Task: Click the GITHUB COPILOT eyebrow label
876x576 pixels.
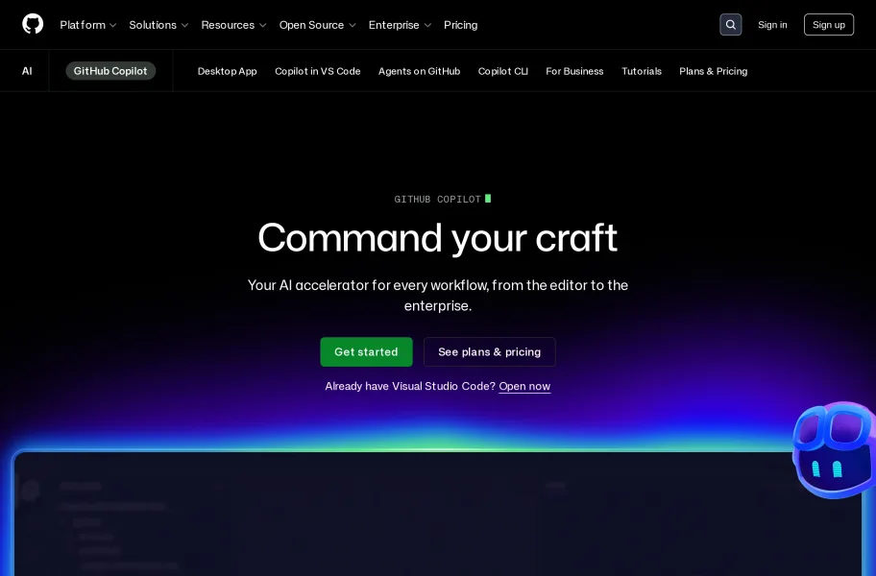Action: [x=437, y=200]
